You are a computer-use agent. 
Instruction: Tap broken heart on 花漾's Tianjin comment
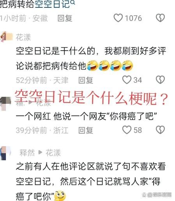point(160,80)
